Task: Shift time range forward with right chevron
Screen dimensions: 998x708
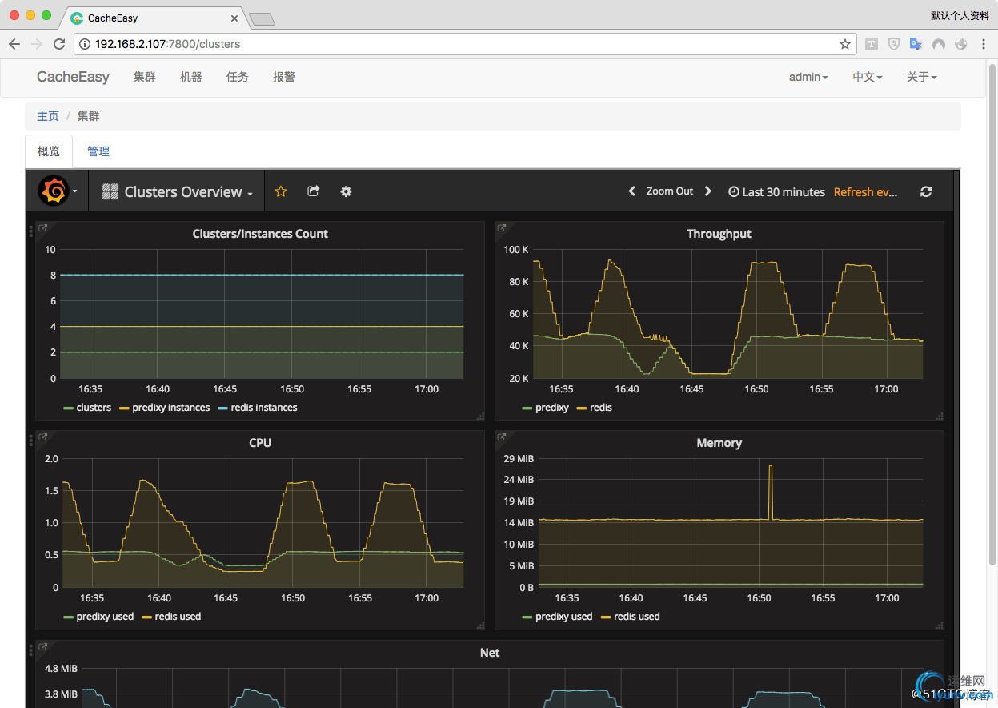Action: tap(707, 191)
